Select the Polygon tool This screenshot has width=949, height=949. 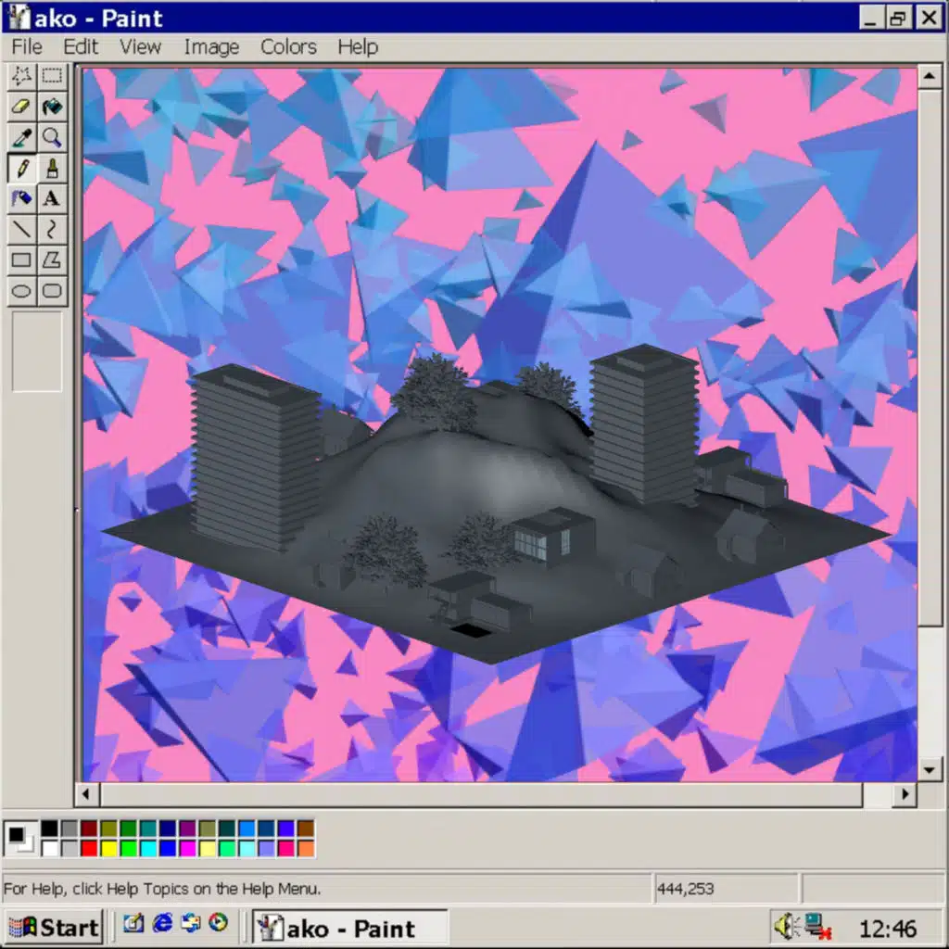pyautogui.click(x=52, y=260)
